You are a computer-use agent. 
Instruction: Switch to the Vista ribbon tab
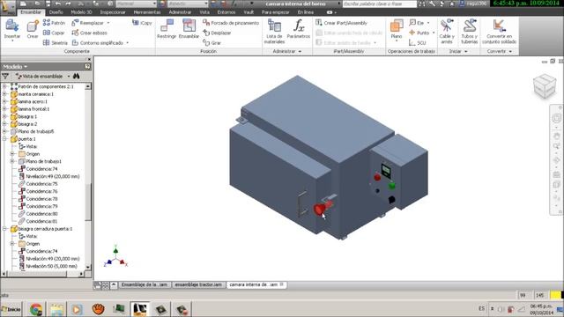coord(204,12)
